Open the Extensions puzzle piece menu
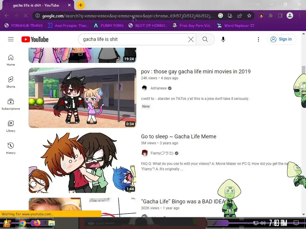Screen dimensions: 306x229 click(271, 16)
